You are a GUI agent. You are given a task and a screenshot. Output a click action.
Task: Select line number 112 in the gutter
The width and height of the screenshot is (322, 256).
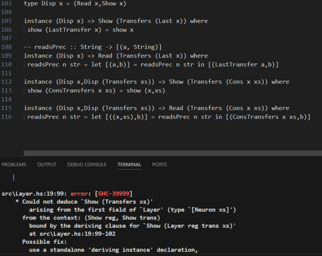tap(7, 82)
